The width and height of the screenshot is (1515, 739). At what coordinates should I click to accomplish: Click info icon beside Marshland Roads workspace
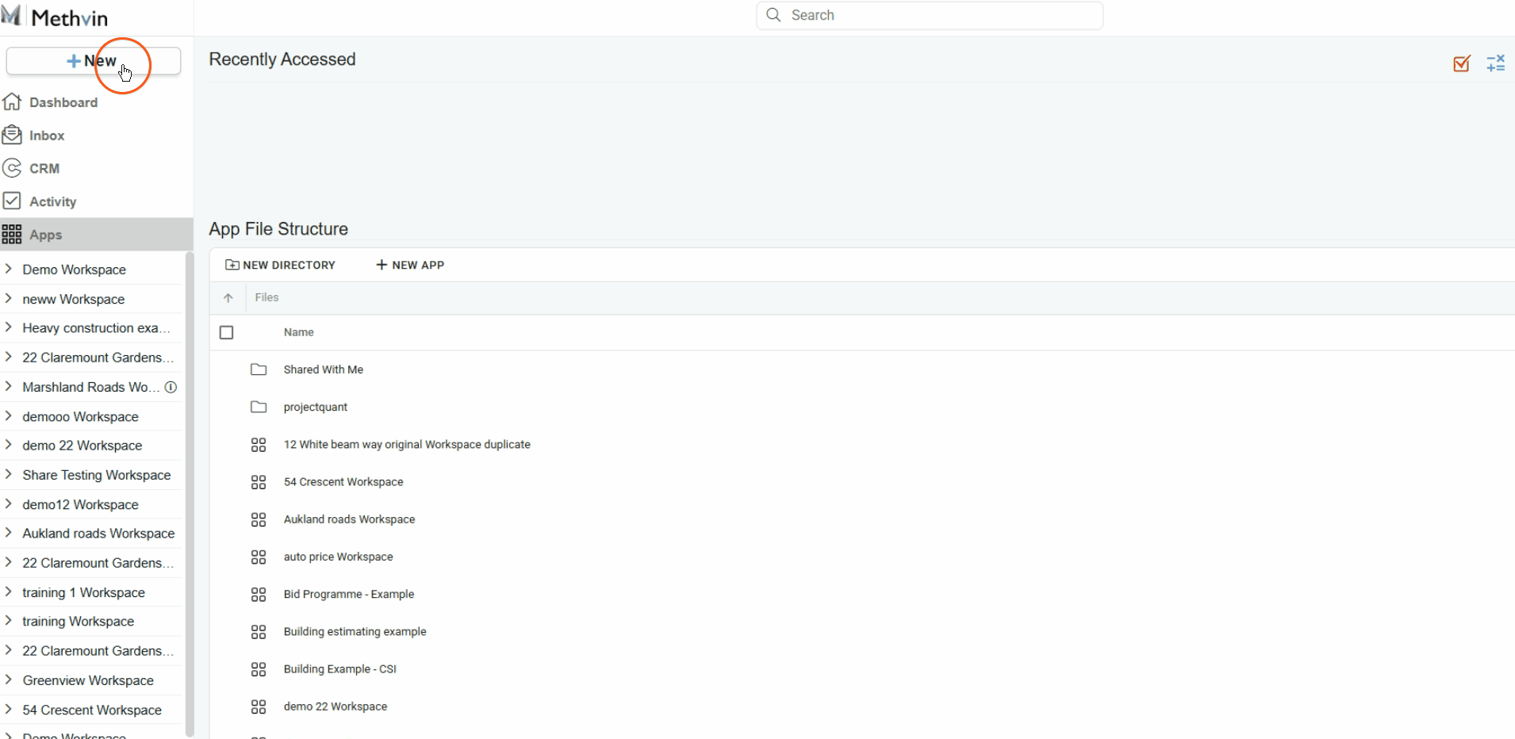click(x=171, y=387)
